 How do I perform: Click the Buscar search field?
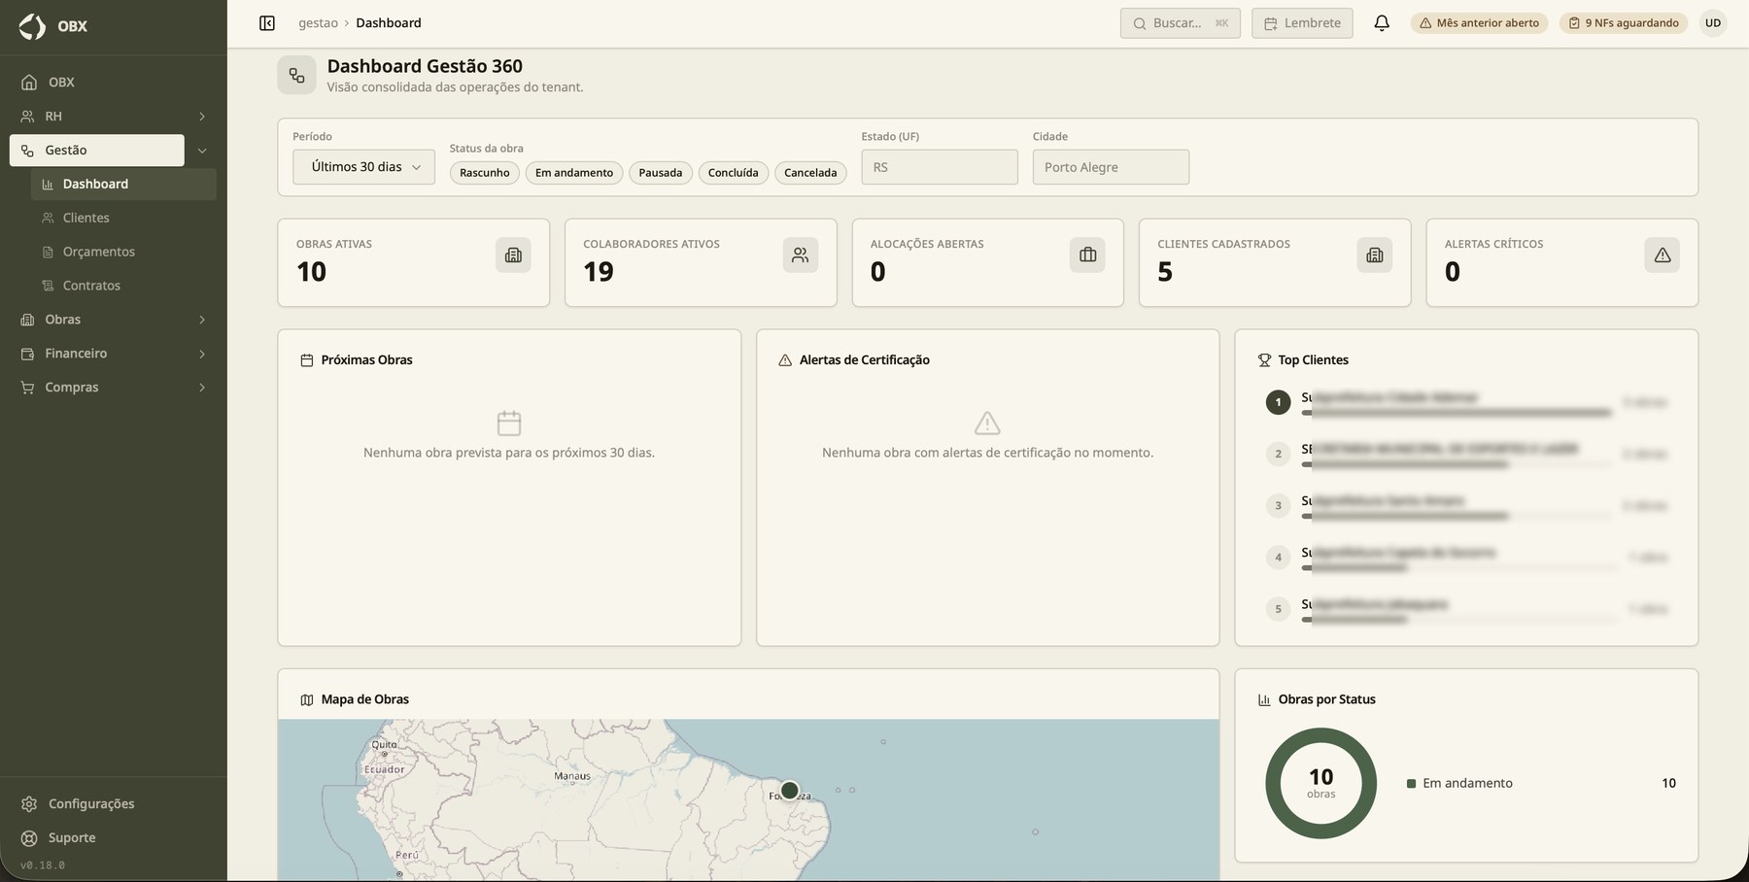(x=1180, y=23)
